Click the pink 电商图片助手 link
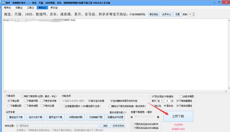230x132 pixels. tap(178, 129)
